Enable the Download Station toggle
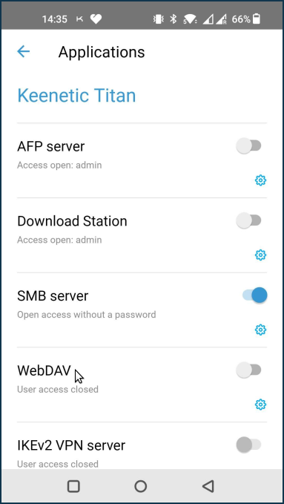Image resolution: width=284 pixels, height=504 pixels. (x=248, y=220)
